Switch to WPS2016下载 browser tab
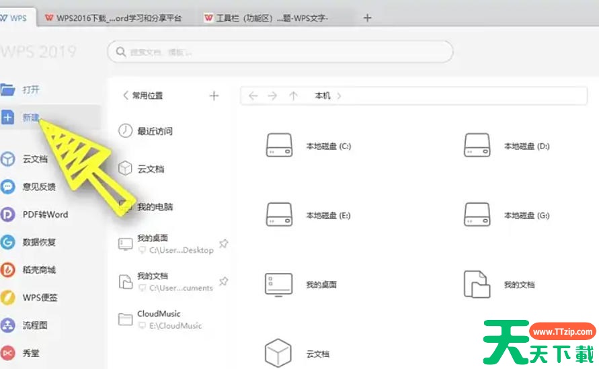 pos(114,18)
